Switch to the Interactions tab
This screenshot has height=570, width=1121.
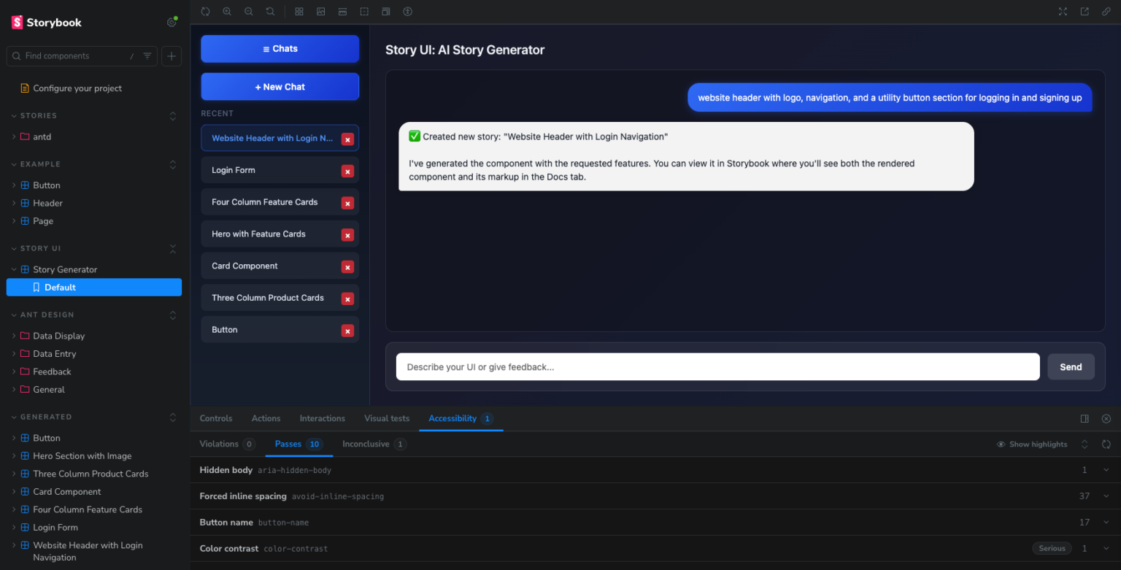322,418
